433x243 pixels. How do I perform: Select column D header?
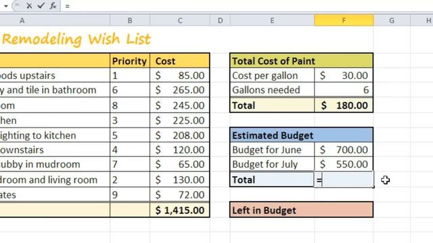(220, 20)
